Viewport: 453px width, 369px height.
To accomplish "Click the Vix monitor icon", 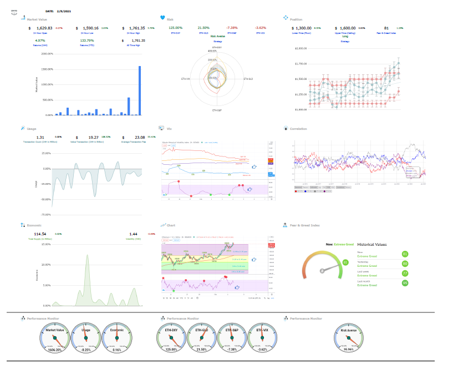I will 161,128.
